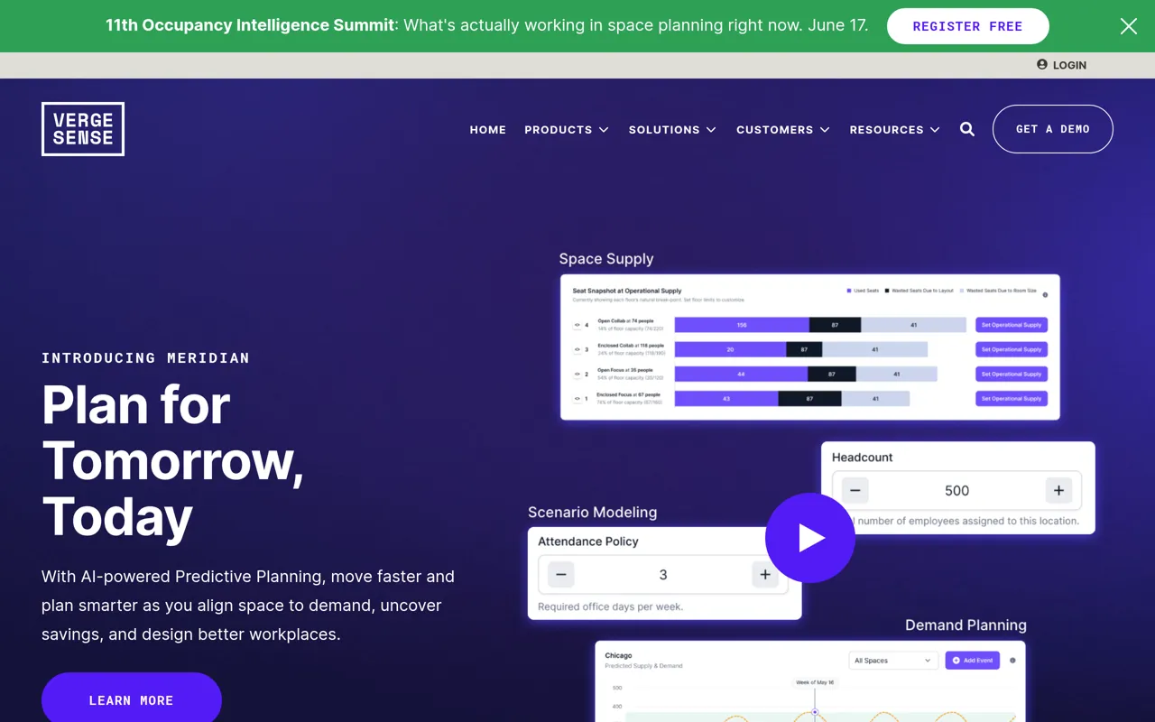
Task: Open the Login link
Action: pyautogui.click(x=1069, y=65)
